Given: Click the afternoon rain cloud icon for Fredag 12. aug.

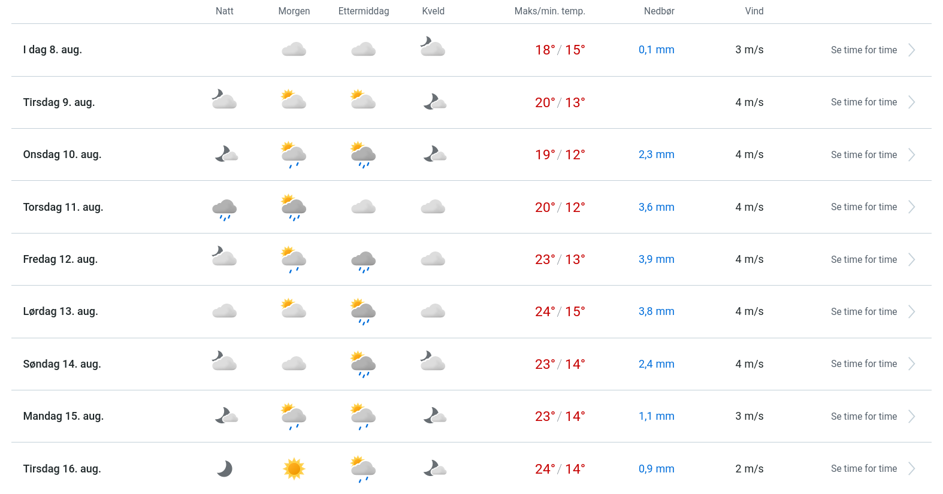Looking at the screenshot, I should click(363, 261).
